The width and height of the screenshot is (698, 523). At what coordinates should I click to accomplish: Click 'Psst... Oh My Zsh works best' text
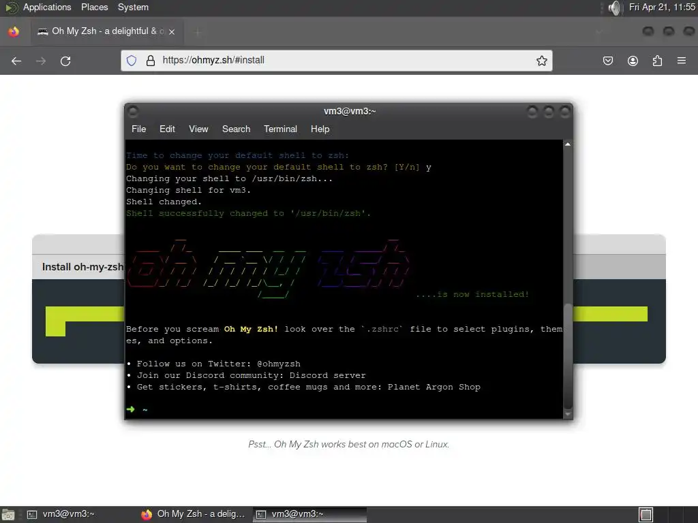click(x=348, y=444)
